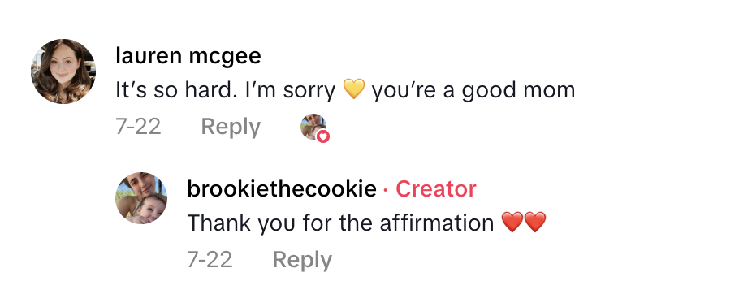Screen dimensions: 739x294
Task: Click the pink Creator label
Action: point(436,189)
